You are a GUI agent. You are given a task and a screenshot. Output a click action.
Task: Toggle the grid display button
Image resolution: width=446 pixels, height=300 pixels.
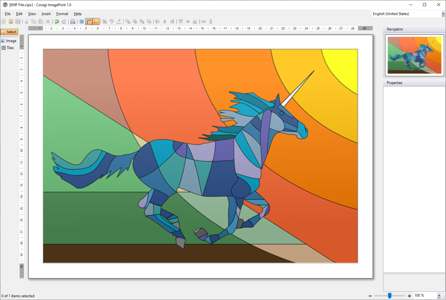[81, 21]
